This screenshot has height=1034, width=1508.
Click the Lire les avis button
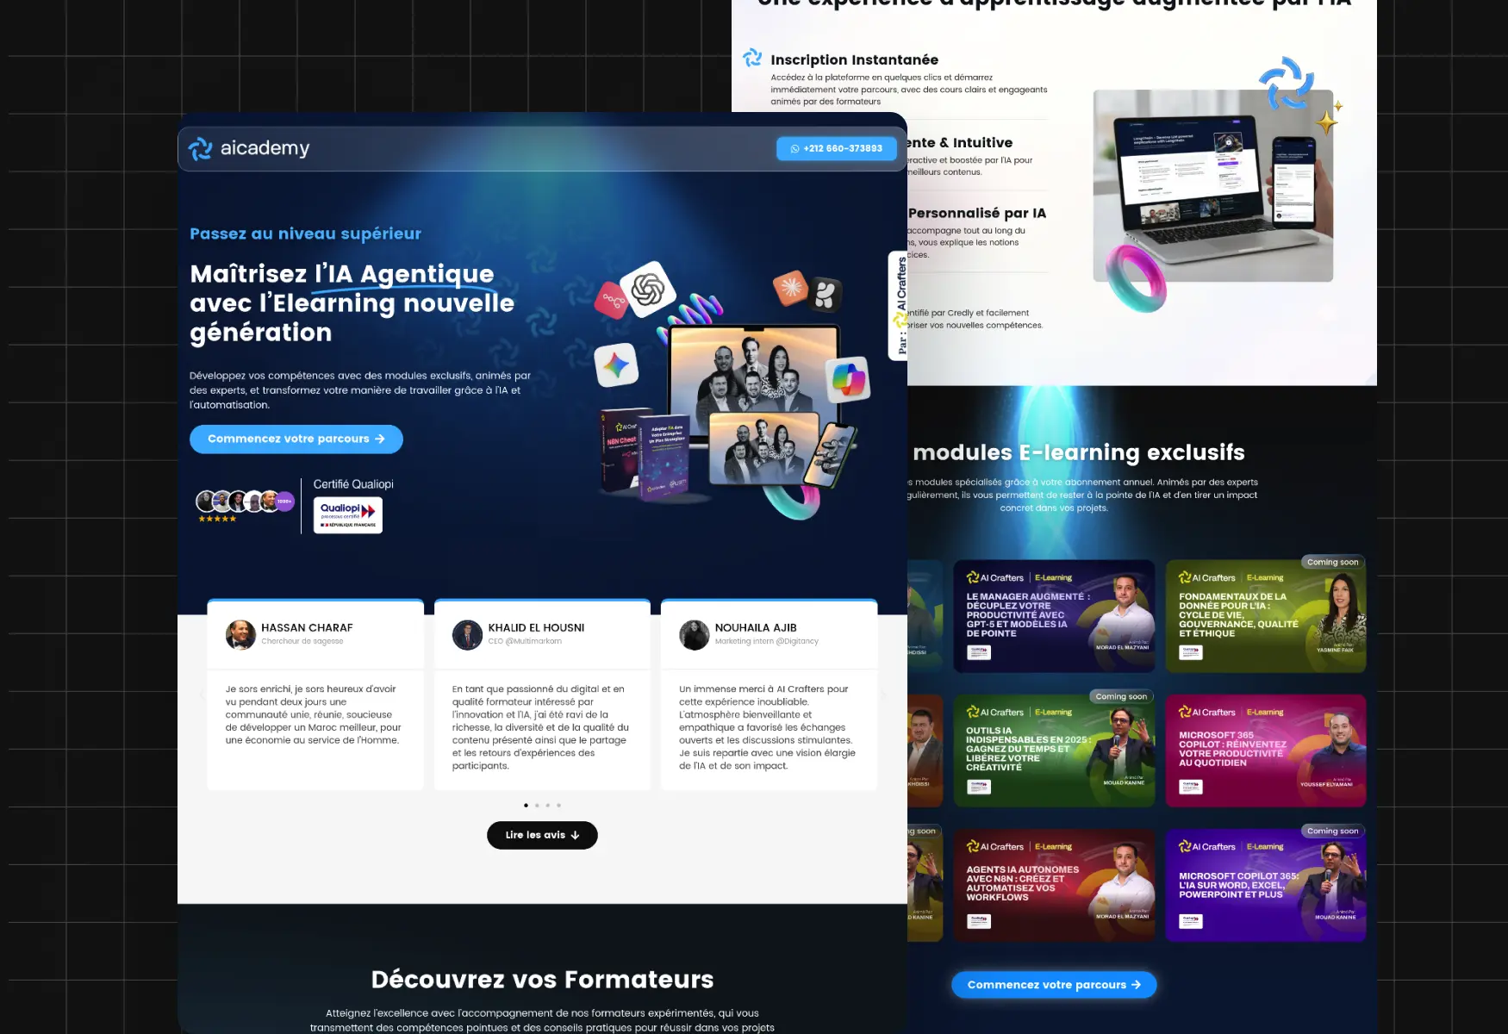(x=541, y=834)
